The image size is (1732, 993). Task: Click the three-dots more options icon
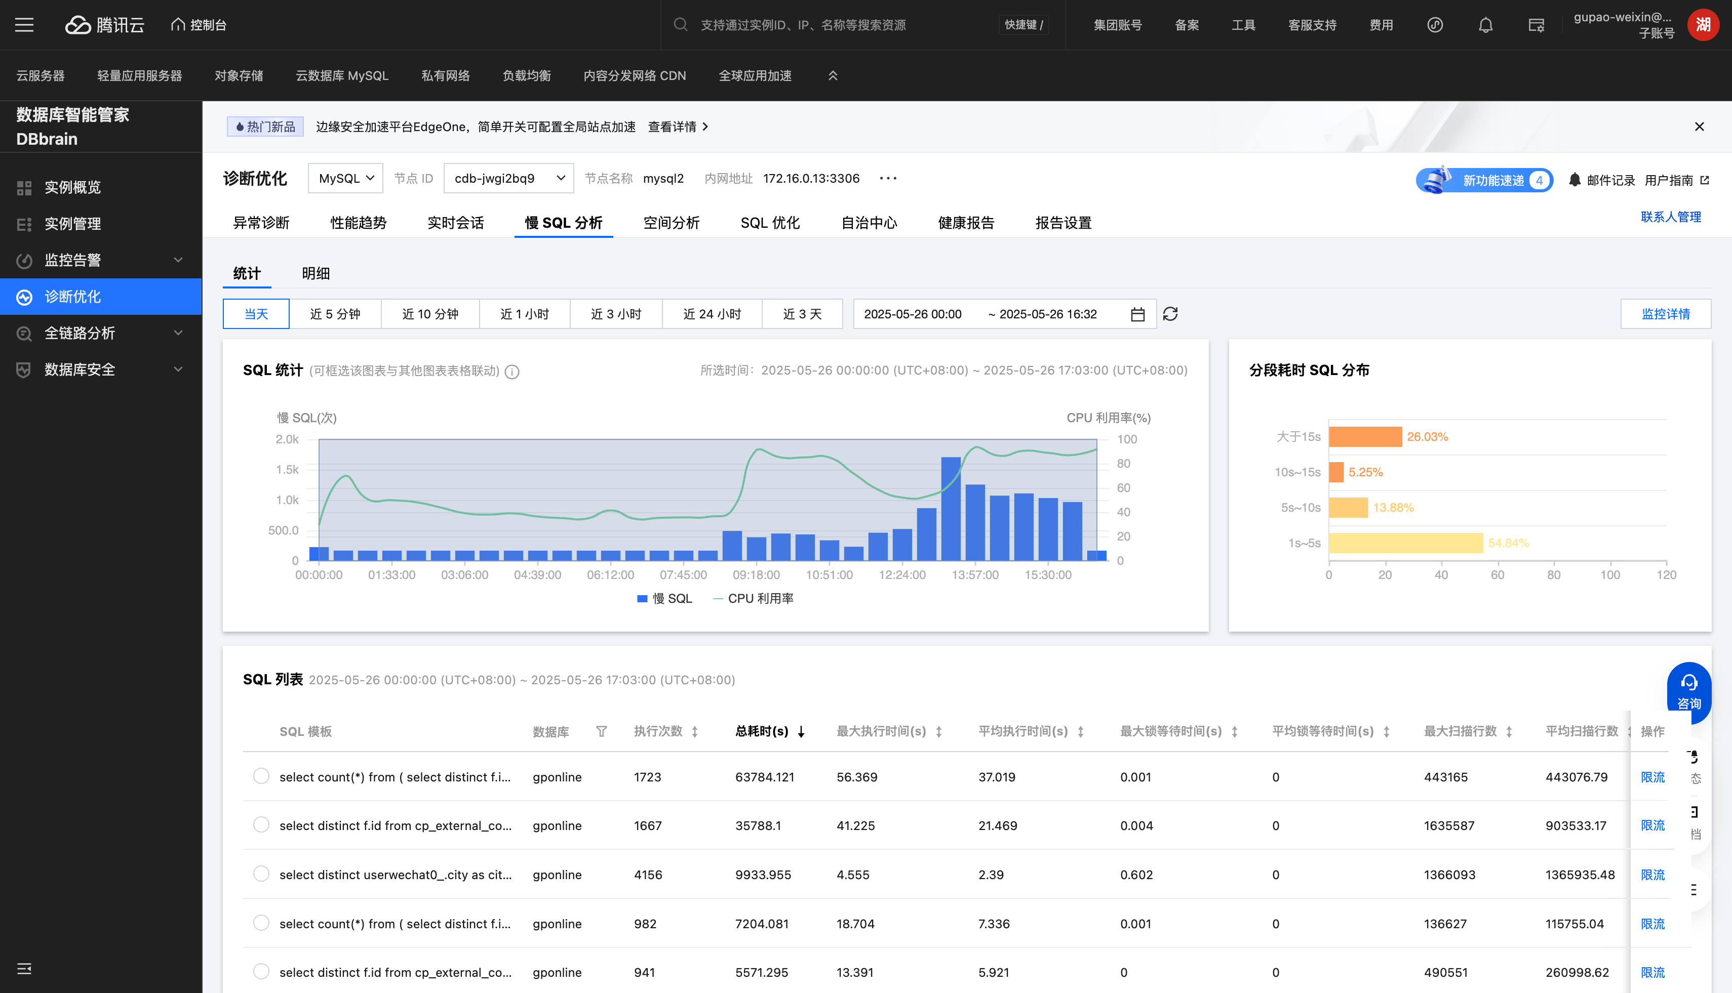pyautogui.click(x=888, y=178)
